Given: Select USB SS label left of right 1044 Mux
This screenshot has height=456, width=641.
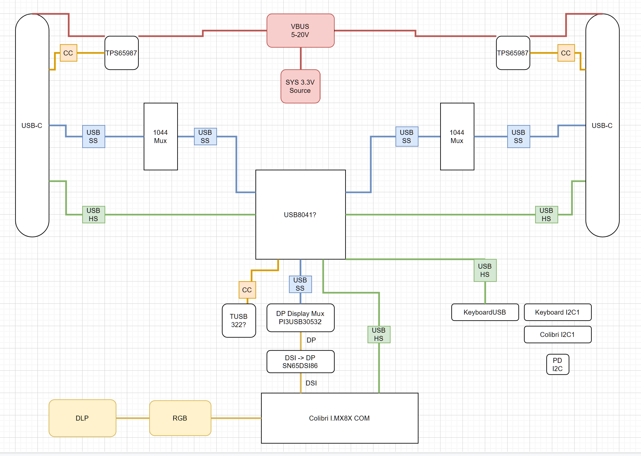Looking at the screenshot, I should click(x=407, y=136).
